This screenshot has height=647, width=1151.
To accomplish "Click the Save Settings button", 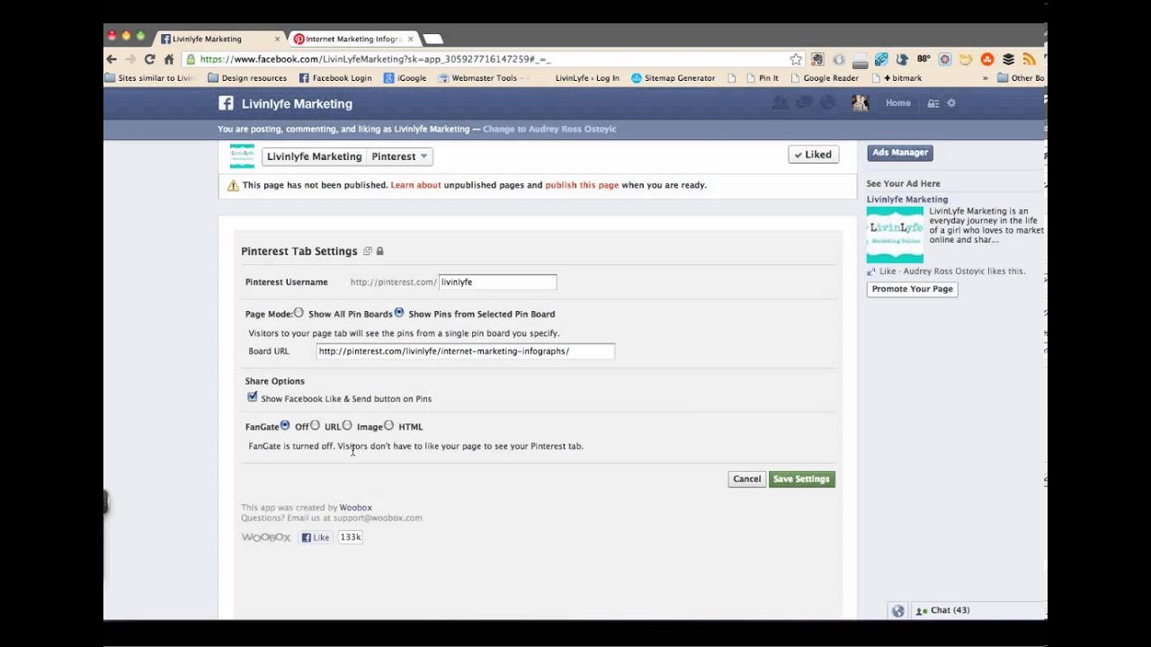I will pos(802,479).
